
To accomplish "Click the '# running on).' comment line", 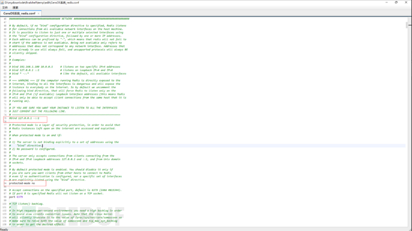I will pos(20,101).
